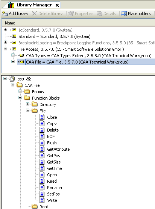Collapse the File Access library node
The image size is (155, 209).
[5, 48]
